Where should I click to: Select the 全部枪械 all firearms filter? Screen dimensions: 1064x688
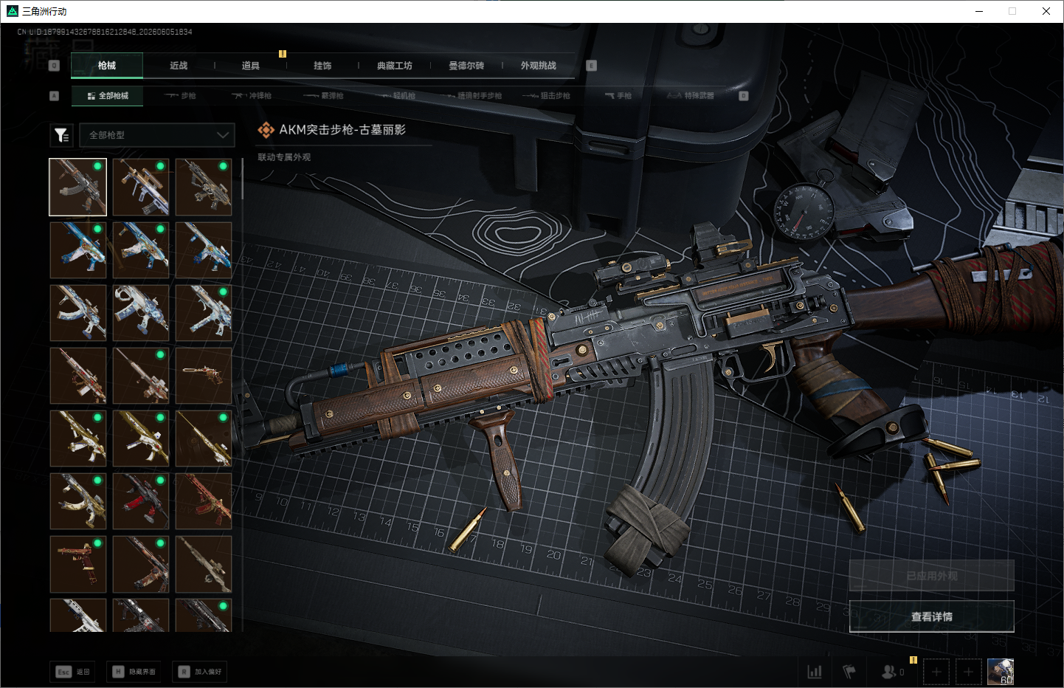[108, 96]
